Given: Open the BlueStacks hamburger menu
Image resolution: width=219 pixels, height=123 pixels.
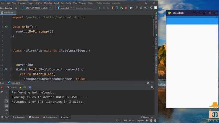Looking at the screenshot, I should 194,13.
